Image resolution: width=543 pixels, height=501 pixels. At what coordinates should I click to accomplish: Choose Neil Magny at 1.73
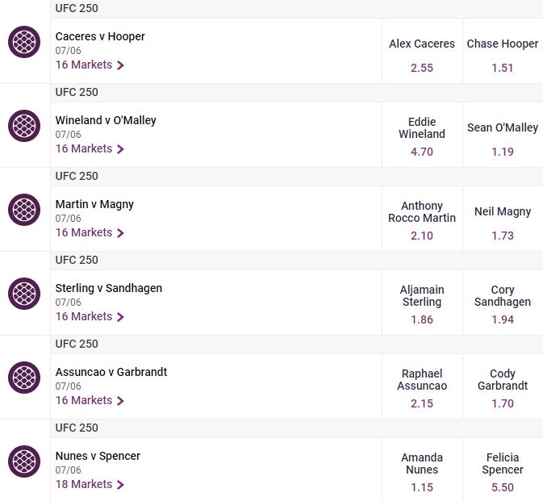coord(503,219)
